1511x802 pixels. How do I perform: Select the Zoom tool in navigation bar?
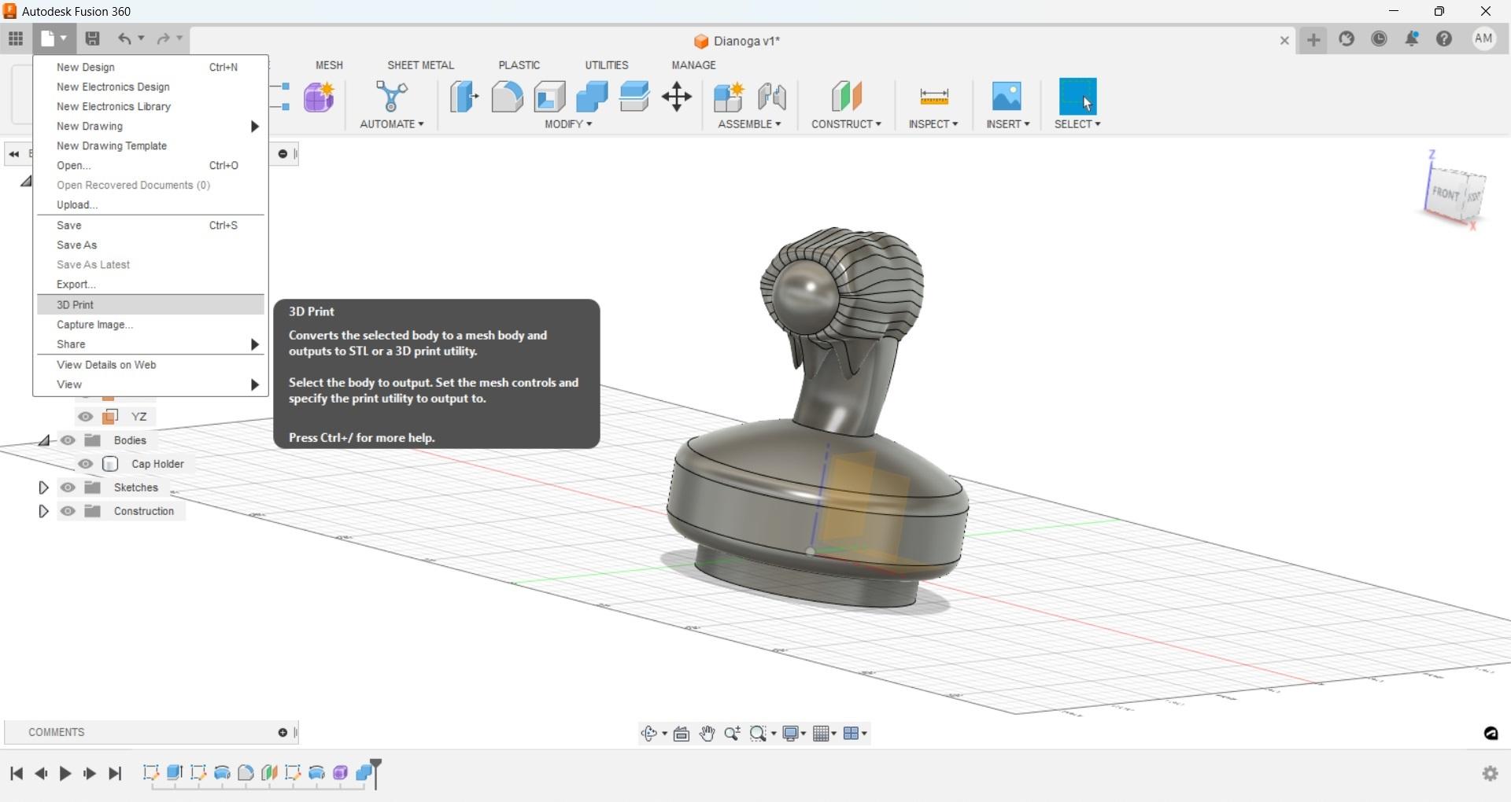(x=733, y=734)
